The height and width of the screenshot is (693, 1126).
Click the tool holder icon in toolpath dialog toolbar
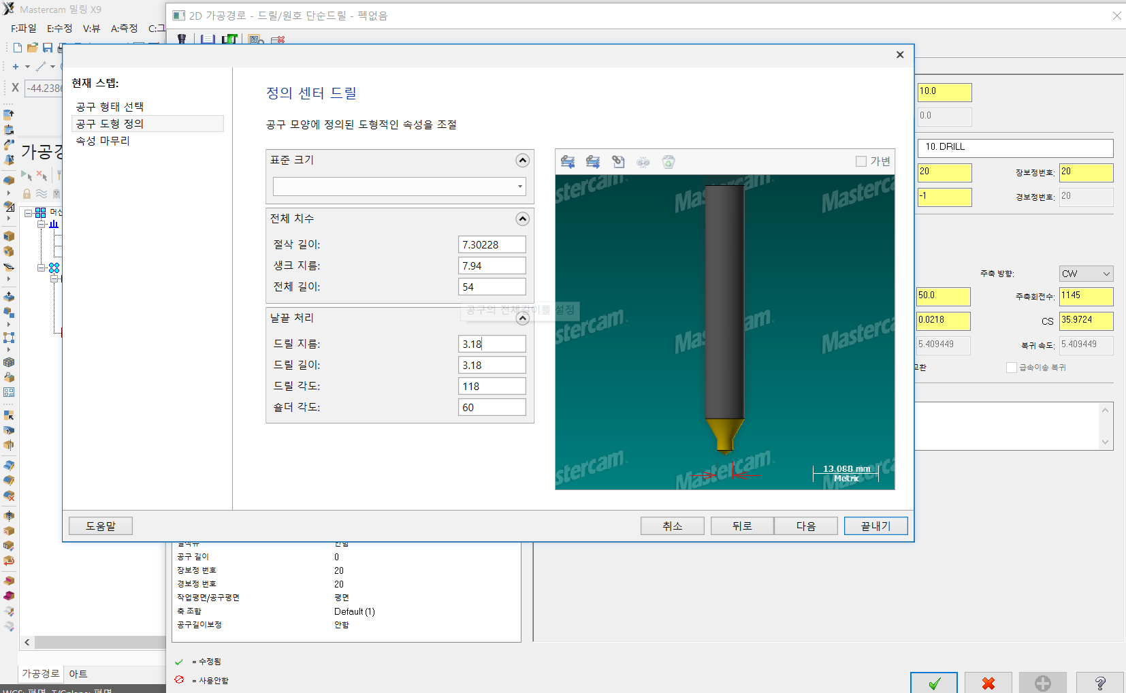(x=182, y=39)
